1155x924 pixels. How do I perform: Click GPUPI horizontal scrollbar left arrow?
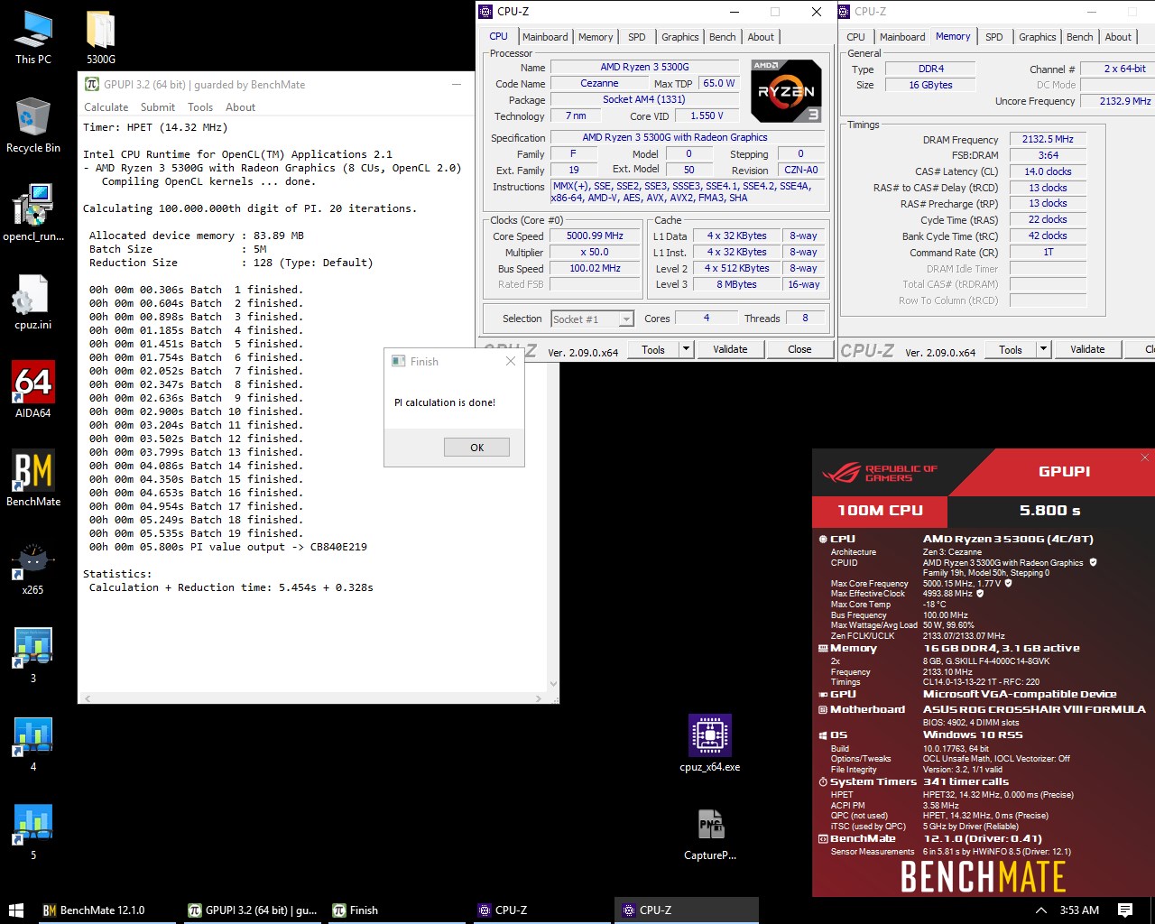[87, 698]
